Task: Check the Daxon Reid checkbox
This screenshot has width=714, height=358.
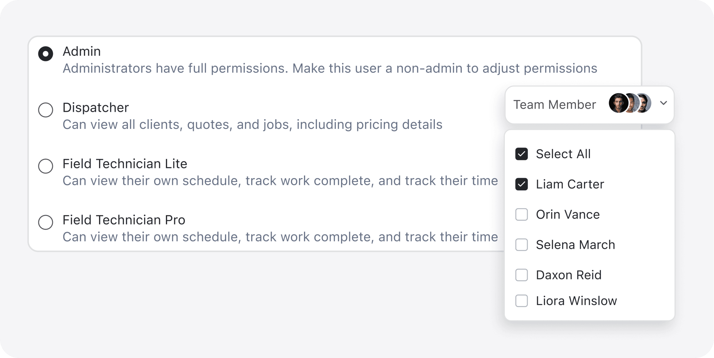Action: pos(521,275)
